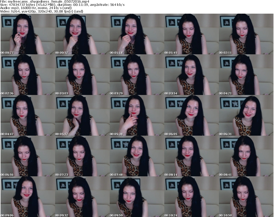Viewport: 274px width, 217px height.
Task: Open the thumbnail stamped 00:07:23
Action: 82,156
